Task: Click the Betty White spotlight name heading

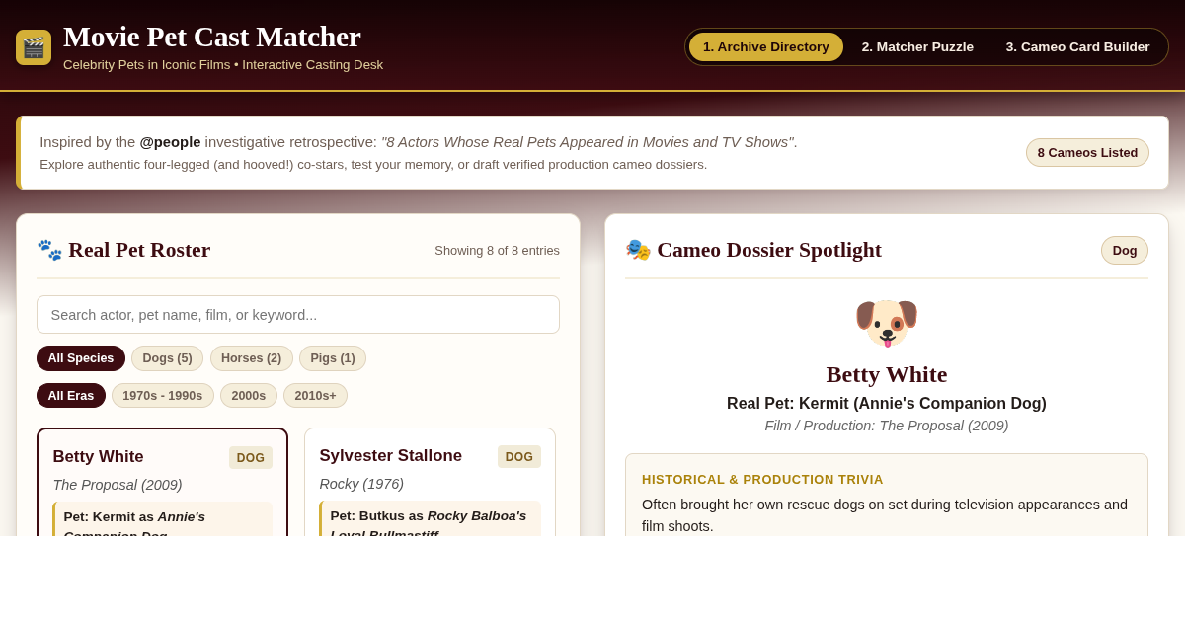Action: coord(887,374)
